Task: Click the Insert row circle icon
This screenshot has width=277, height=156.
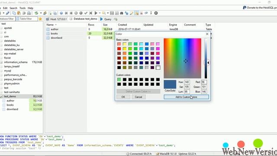Action: (76, 13)
